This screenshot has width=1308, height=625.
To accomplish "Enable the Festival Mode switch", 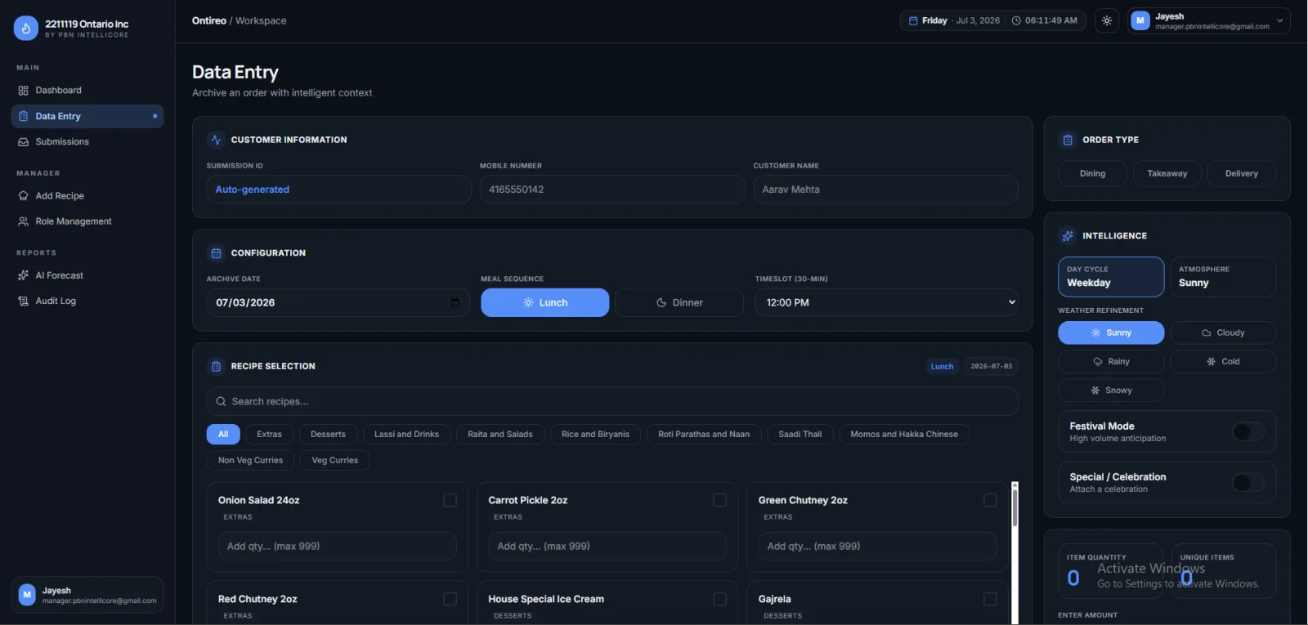I will 1248,431.
